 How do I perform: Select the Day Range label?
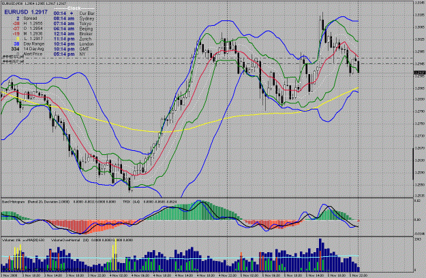click(34, 44)
